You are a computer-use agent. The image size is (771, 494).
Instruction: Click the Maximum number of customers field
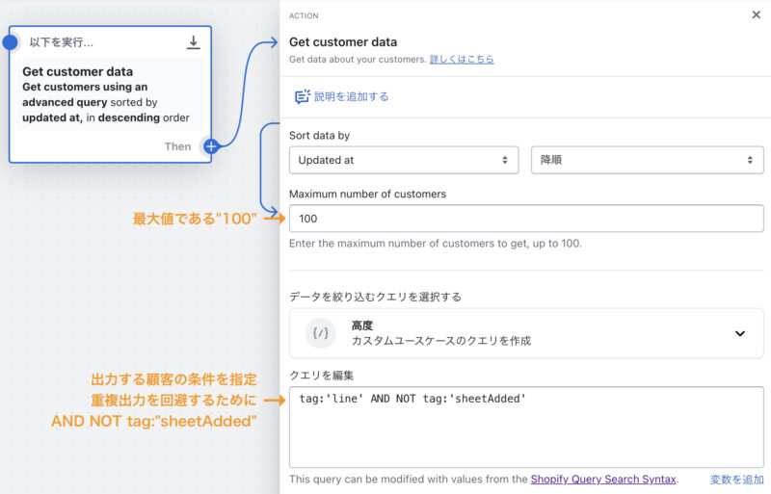pos(526,219)
